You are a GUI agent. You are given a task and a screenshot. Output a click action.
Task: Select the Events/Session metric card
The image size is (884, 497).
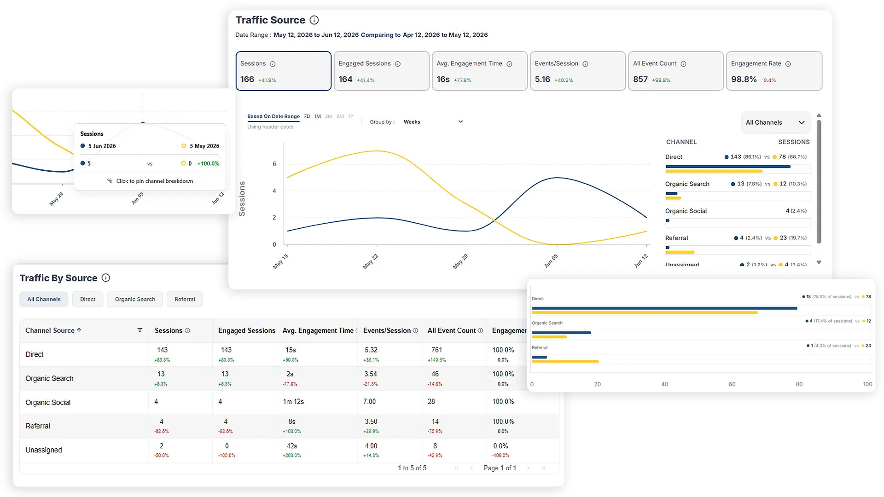577,71
